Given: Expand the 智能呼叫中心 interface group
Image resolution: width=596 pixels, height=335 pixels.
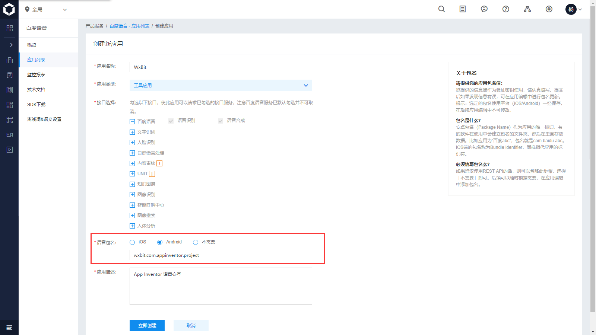Looking at the screenshot, I should click(132, 205).
